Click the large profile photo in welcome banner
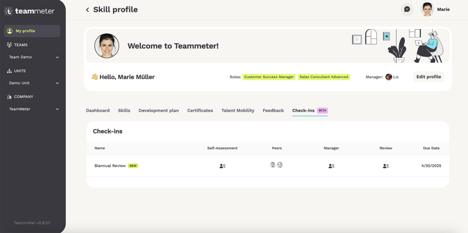 pos(107,46)
